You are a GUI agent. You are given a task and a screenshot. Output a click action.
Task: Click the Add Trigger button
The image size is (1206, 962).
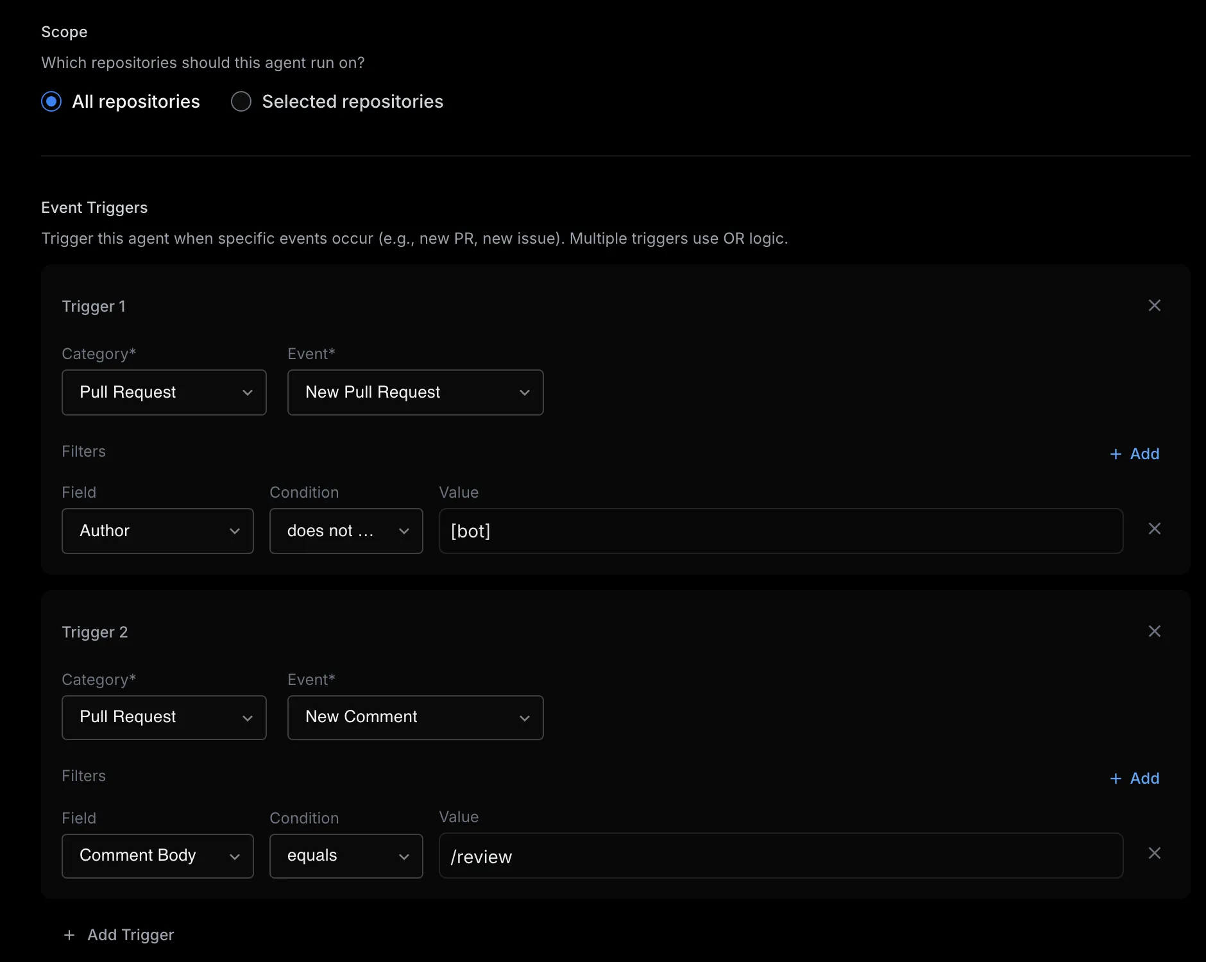[x=119, y=935]
